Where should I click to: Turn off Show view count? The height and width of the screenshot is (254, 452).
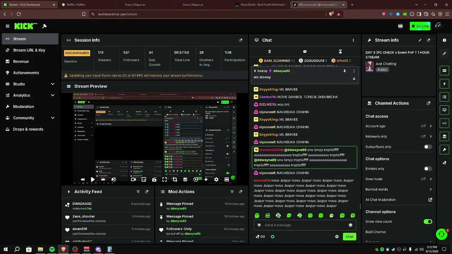point(428,222)
